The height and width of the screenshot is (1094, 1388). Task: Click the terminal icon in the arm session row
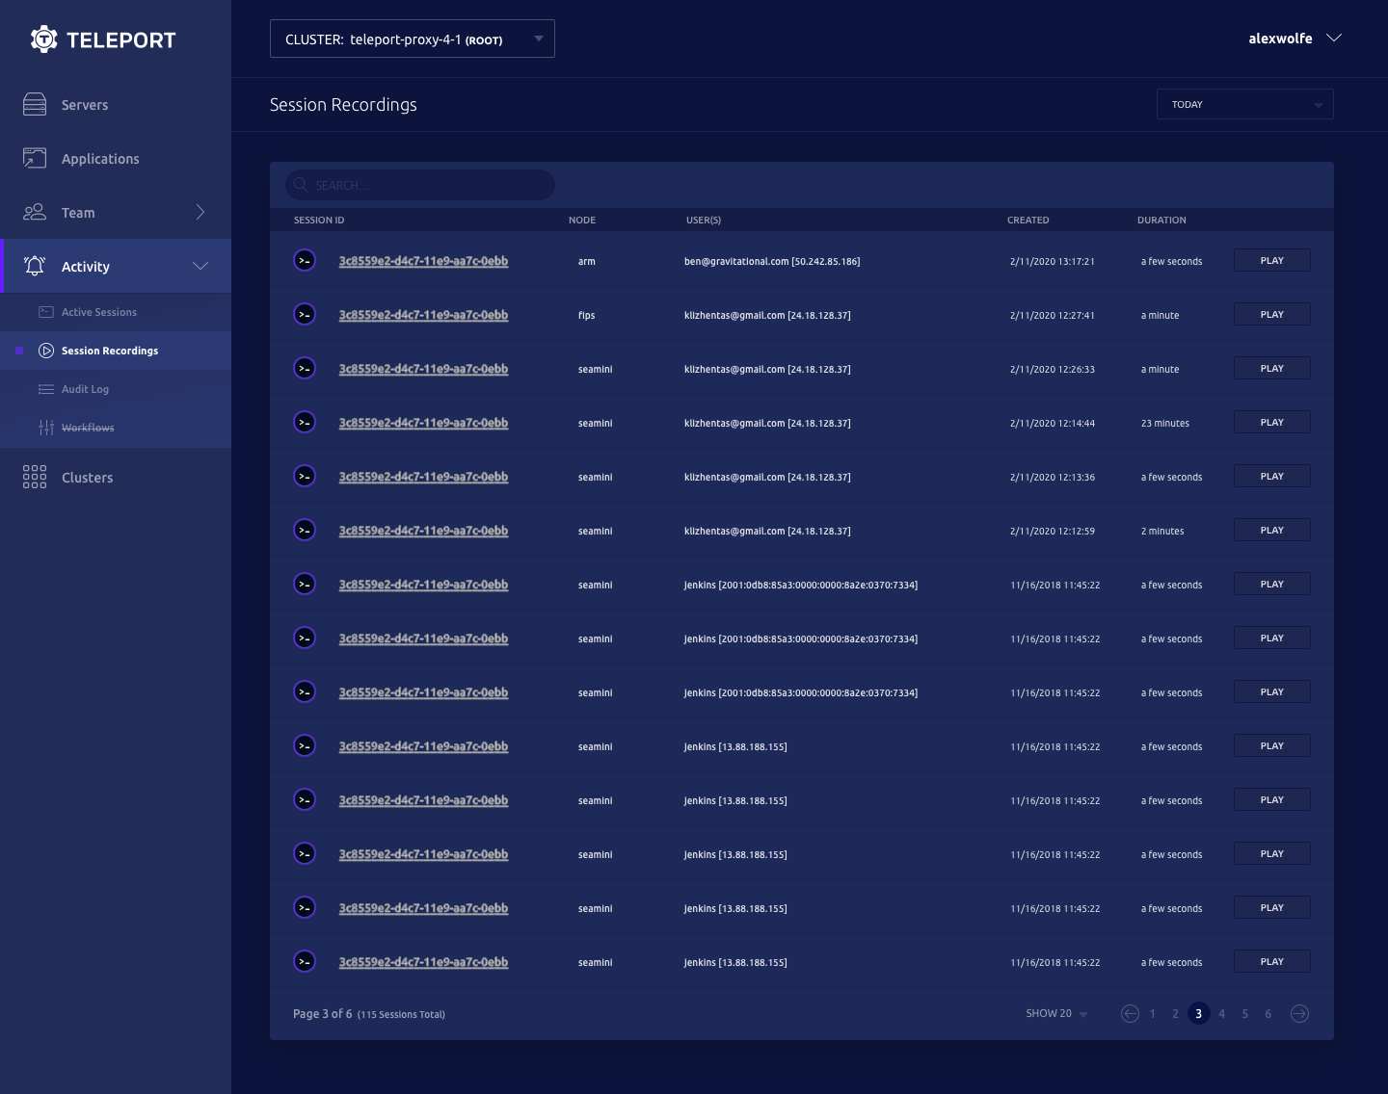305,261
